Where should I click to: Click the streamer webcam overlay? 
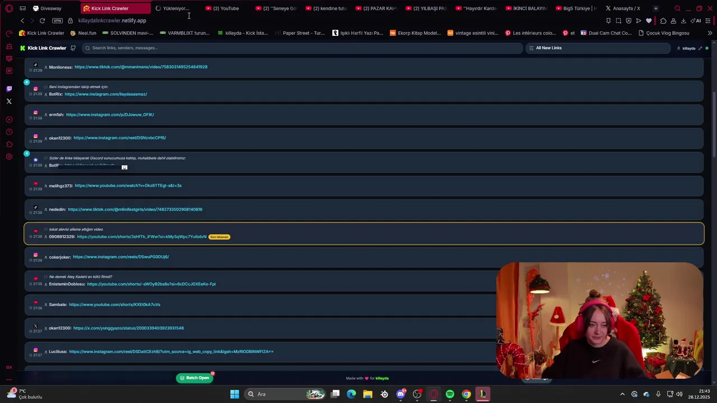tap(599, 320)
